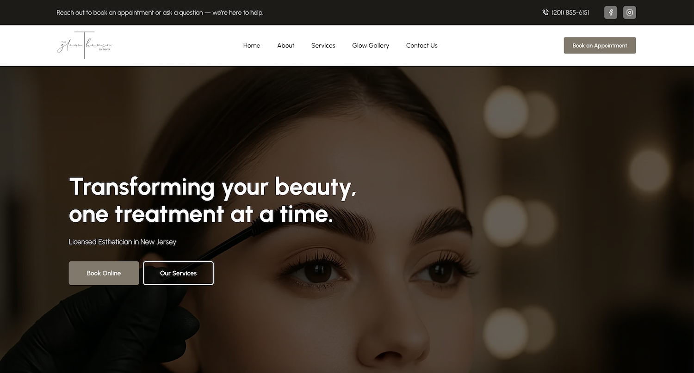Image resolution: width=694 pixels, height=373 pixels.
Task: Click the Book an Appointment button
Action: (600, 45)
